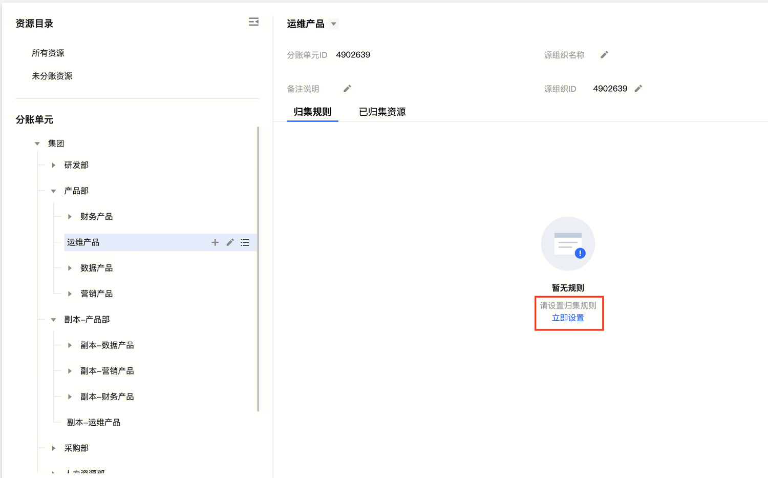Select 副本-运维产品 tree item

coord(94,423)
